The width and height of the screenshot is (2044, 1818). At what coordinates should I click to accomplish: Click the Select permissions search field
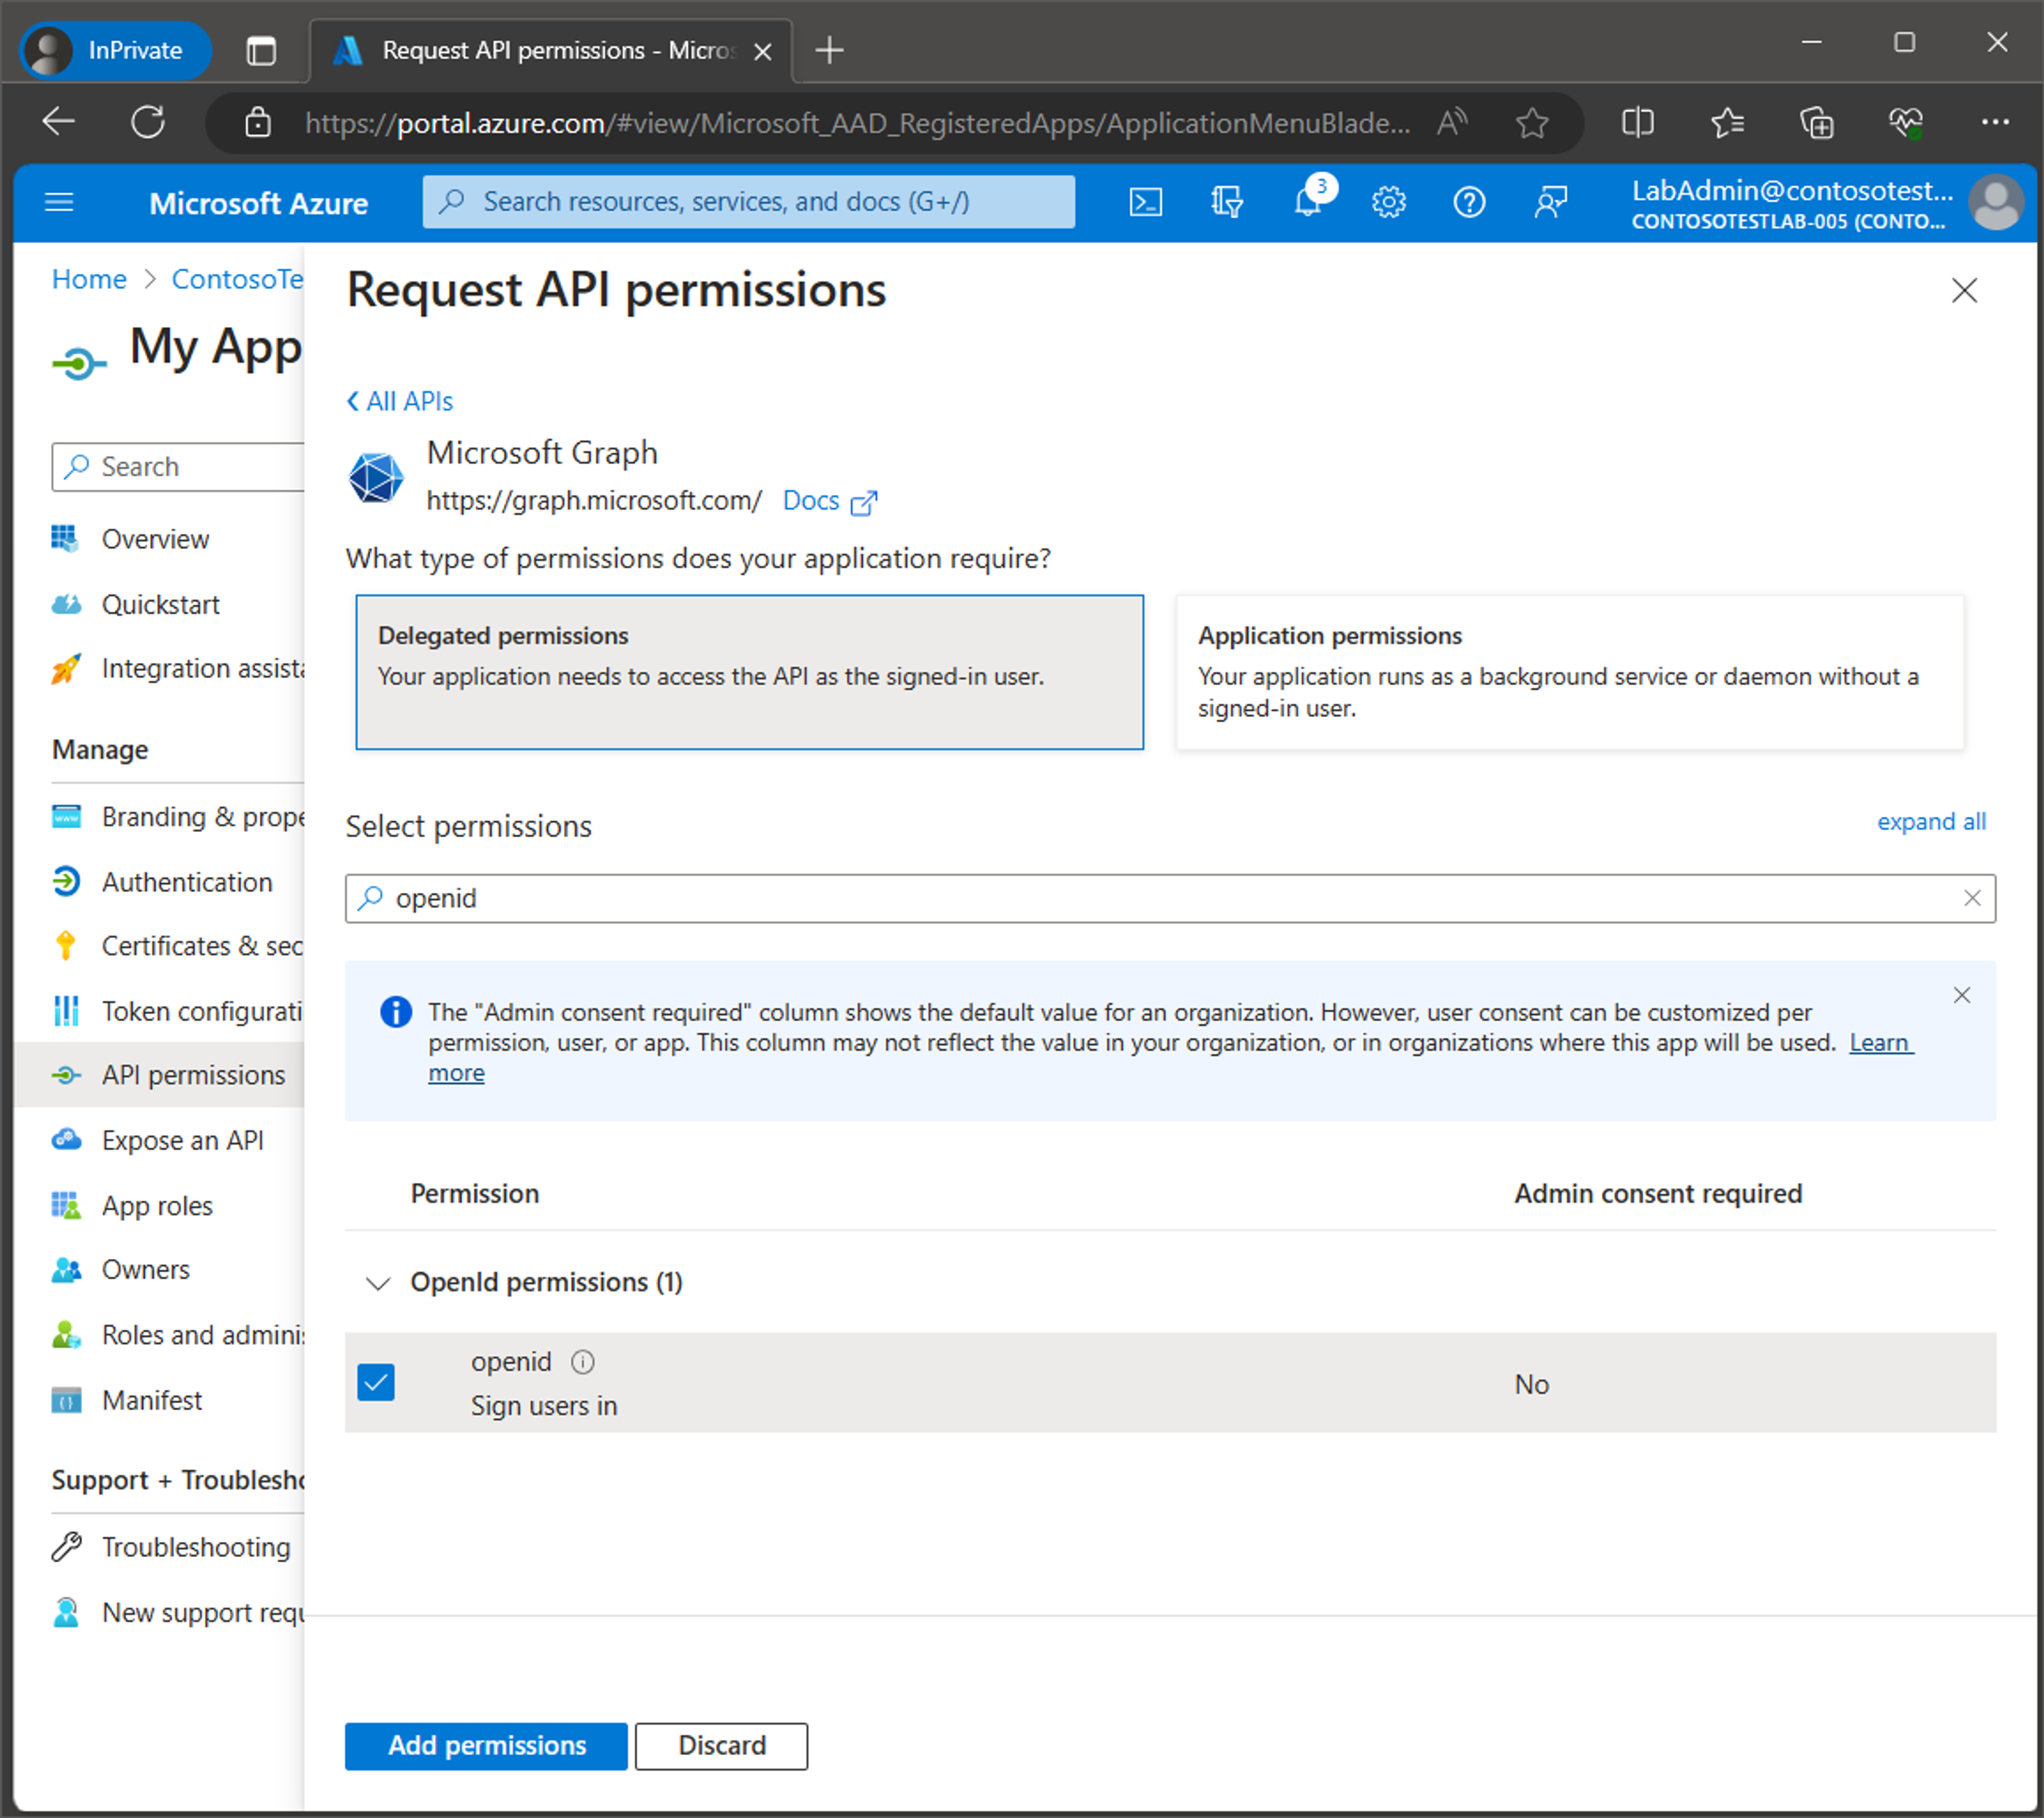[1170, 898]
